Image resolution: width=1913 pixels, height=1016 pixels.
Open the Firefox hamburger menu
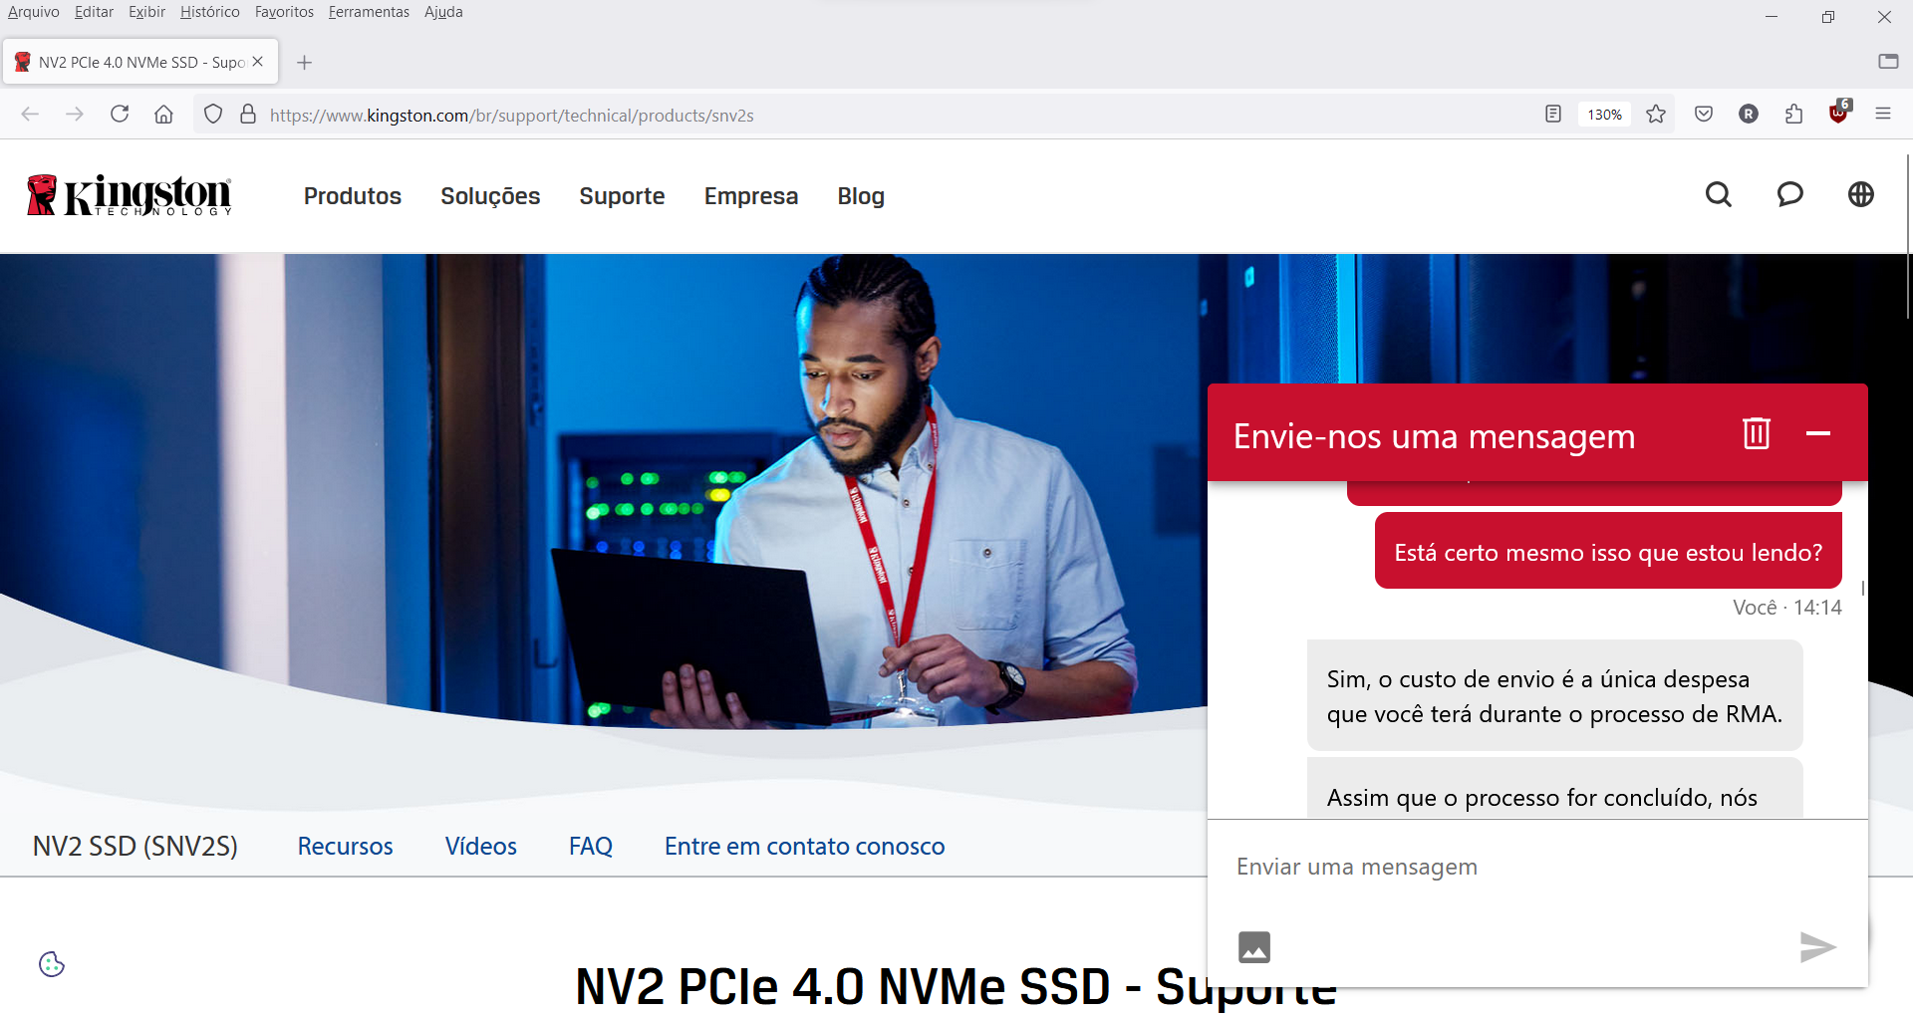[1883, 115]
